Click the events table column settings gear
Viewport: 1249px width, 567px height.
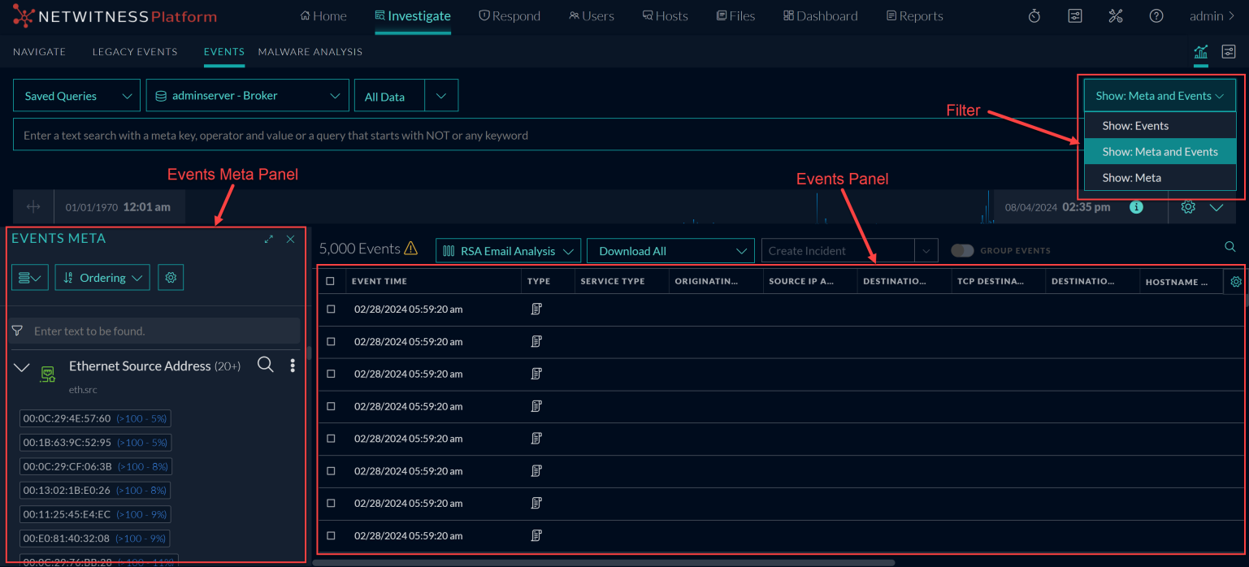point(1235,282)
